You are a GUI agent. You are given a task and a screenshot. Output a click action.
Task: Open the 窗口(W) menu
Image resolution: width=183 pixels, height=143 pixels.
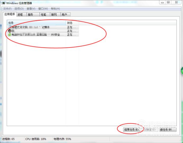(43, 9)
